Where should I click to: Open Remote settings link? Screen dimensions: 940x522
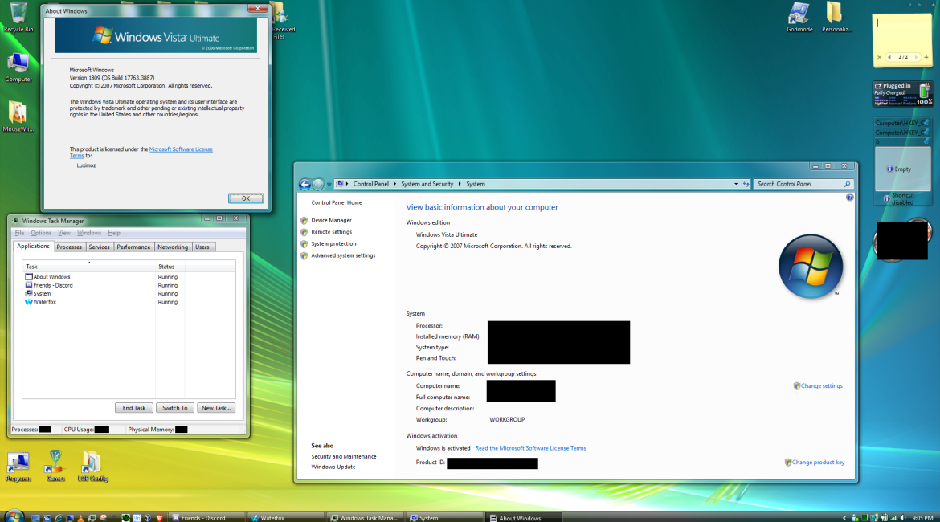[x=331, y=232]
